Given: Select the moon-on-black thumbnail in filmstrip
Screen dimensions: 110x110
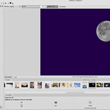Looking at the screenshot, I should pos(92,85).
